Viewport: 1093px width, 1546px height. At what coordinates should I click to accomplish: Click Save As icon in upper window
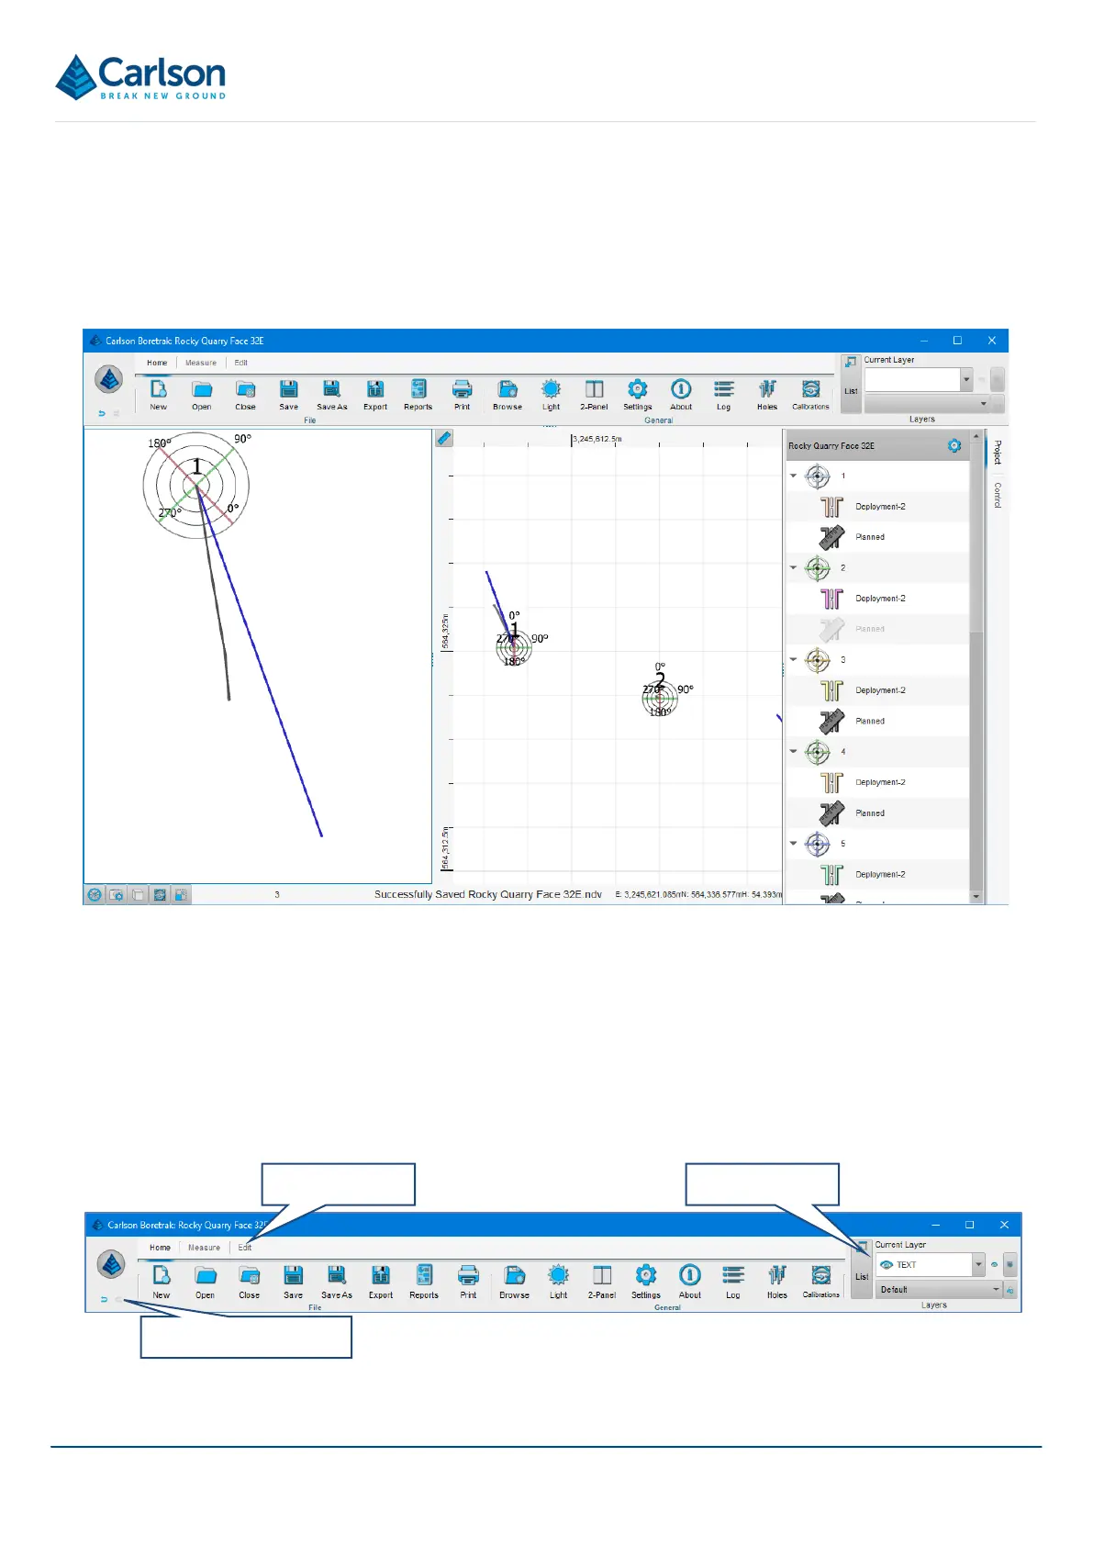click(331, 389)
